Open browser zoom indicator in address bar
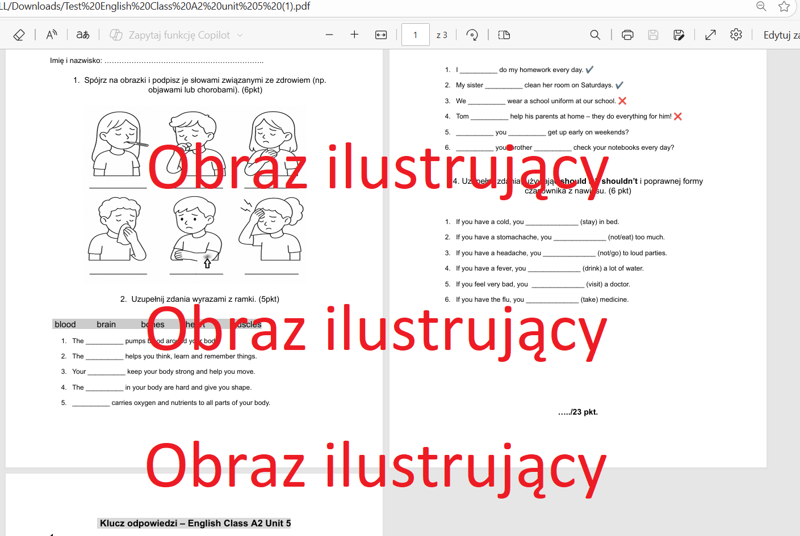 coord(761,6)
